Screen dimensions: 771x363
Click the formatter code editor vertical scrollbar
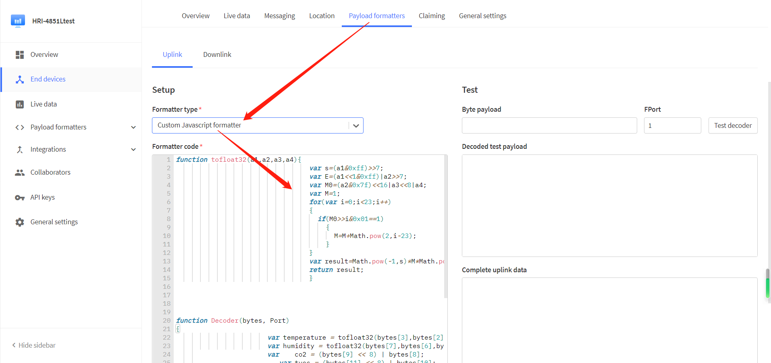point(445,227)
